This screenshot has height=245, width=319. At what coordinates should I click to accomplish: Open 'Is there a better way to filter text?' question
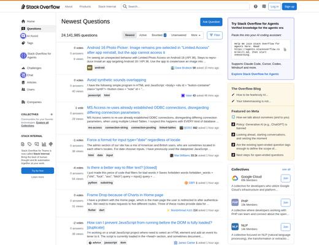click(122, 167)
